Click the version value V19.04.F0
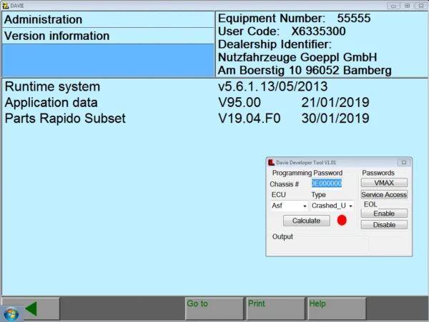This screenshot has width=429, height=322. [250, 119]
